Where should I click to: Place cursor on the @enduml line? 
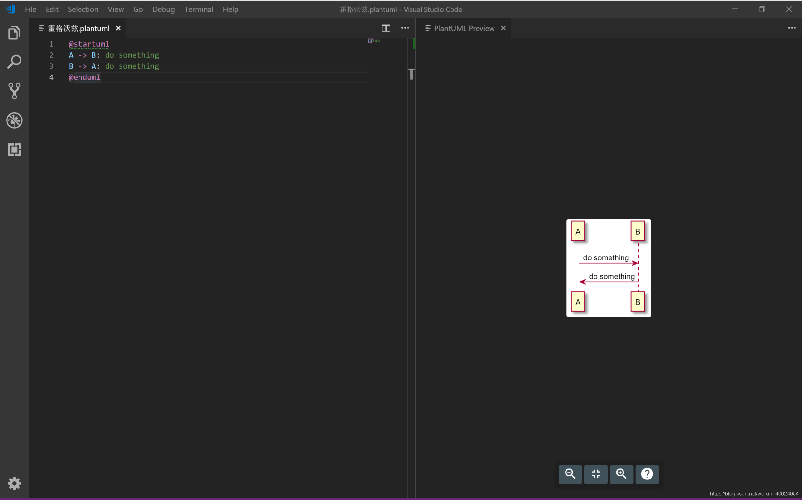pyautogui.click(x=84, y=77)
